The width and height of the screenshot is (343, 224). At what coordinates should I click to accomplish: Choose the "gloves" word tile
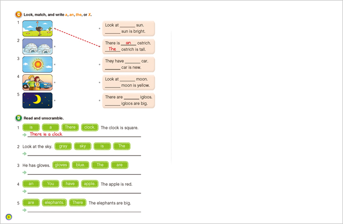(x=61, y=165)
